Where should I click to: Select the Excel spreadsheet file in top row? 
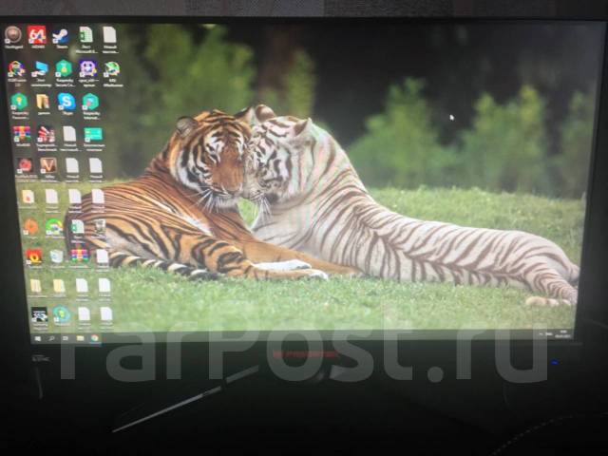85,35
